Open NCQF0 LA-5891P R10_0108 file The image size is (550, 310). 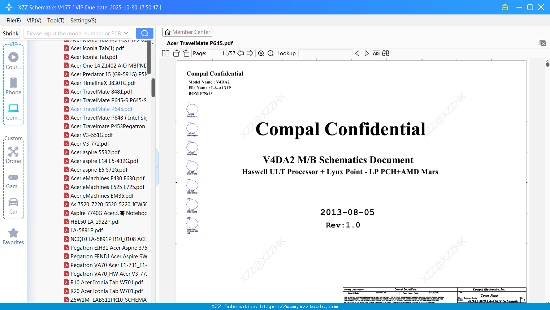pyautogui.click(x=105, y=239)
